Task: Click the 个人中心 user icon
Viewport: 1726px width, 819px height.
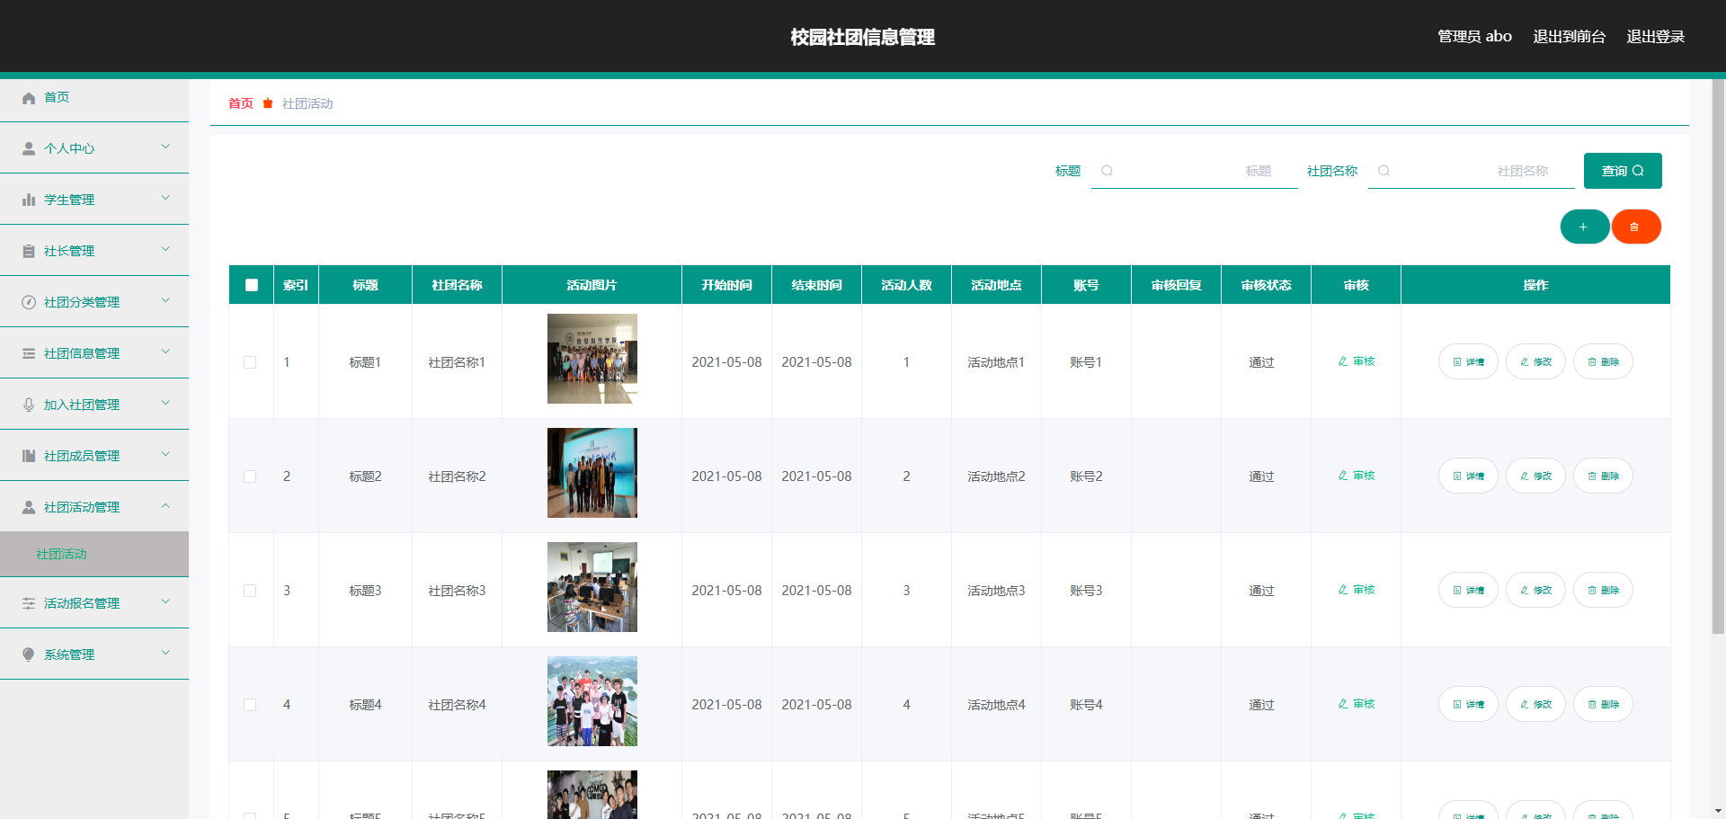Action: pos(29,149)
